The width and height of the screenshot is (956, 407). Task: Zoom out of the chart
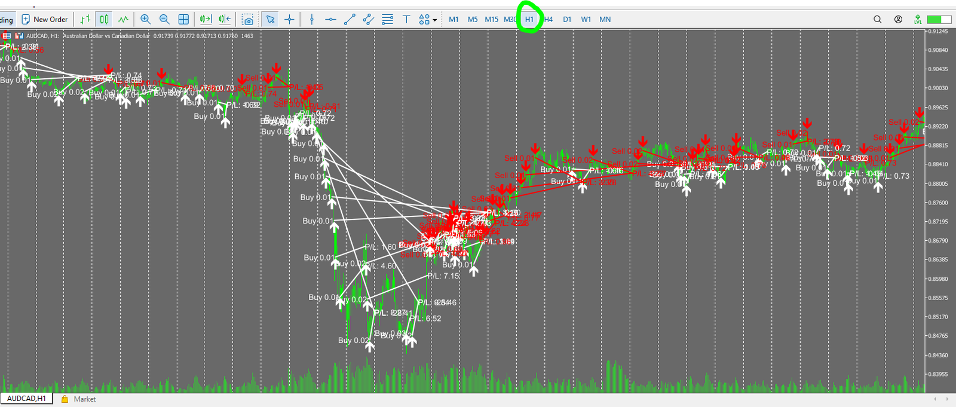164,19
